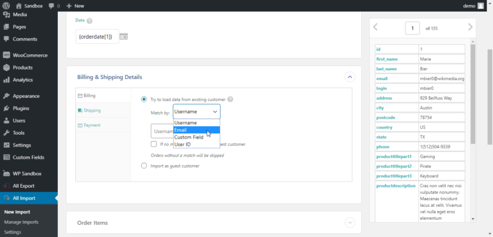Open Manage Imports submenu item

click(x=22, y=222)
